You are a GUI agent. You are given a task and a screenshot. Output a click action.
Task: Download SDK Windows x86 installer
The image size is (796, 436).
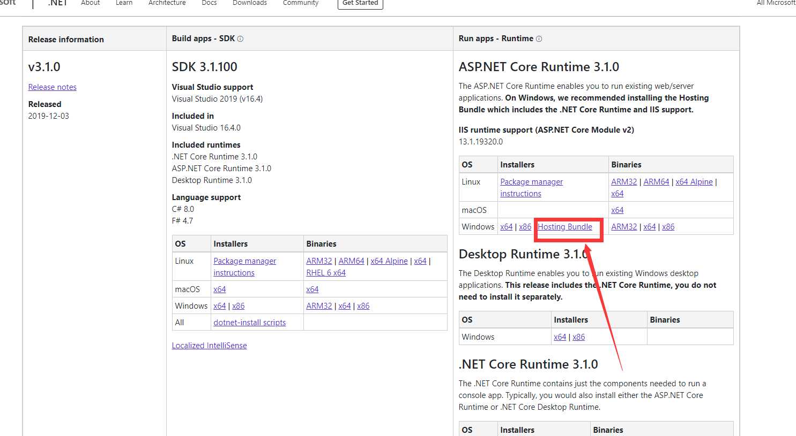pyautogui.click(x=239, y=306)
